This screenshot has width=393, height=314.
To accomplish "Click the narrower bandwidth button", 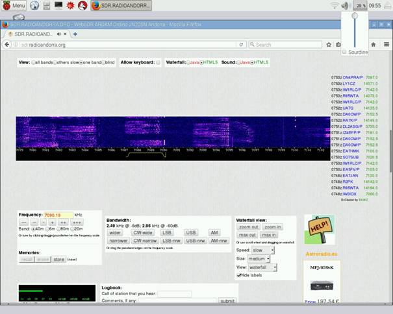I will (x=118, y=241).
